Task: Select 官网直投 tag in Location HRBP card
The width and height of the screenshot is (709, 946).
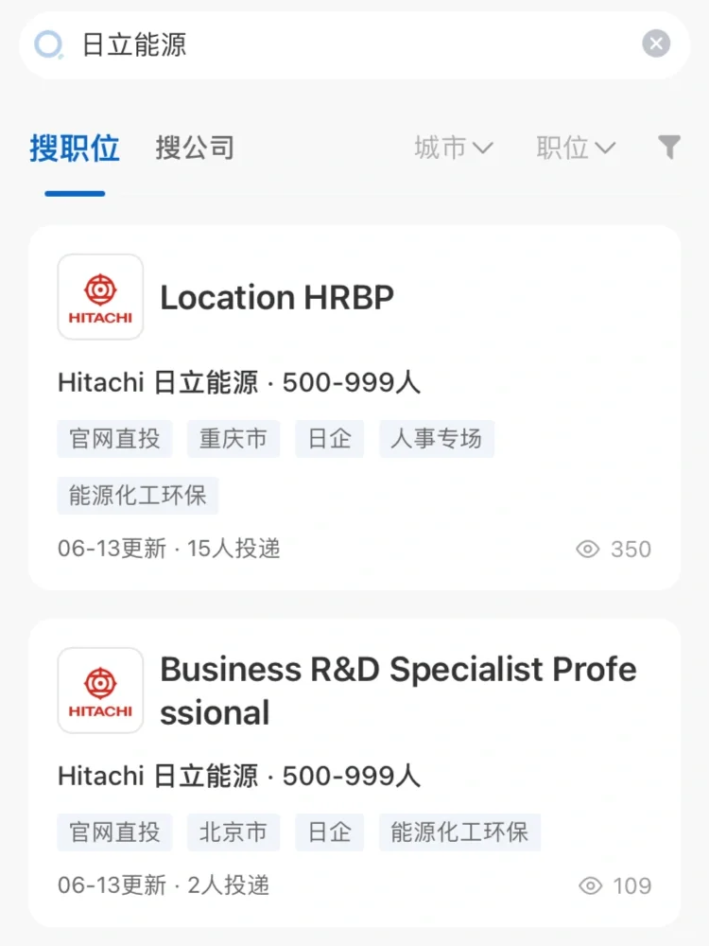Action: click(114, 439)
